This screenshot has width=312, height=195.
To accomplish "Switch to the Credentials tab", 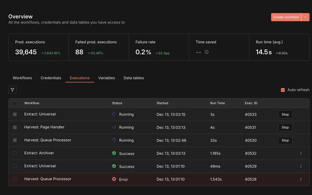I will point(51,78).
